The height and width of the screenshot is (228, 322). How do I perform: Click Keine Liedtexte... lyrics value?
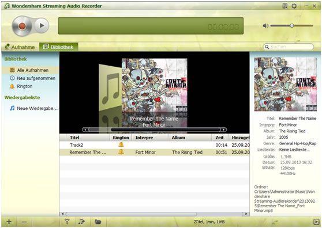pos(294,150)
